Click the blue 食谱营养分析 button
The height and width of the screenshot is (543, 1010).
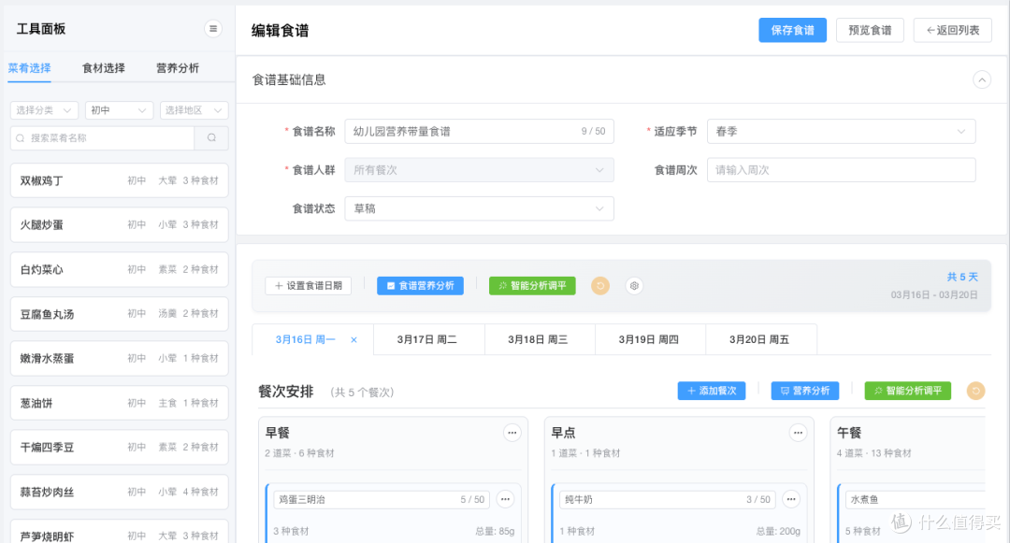(x=420, y=286)
